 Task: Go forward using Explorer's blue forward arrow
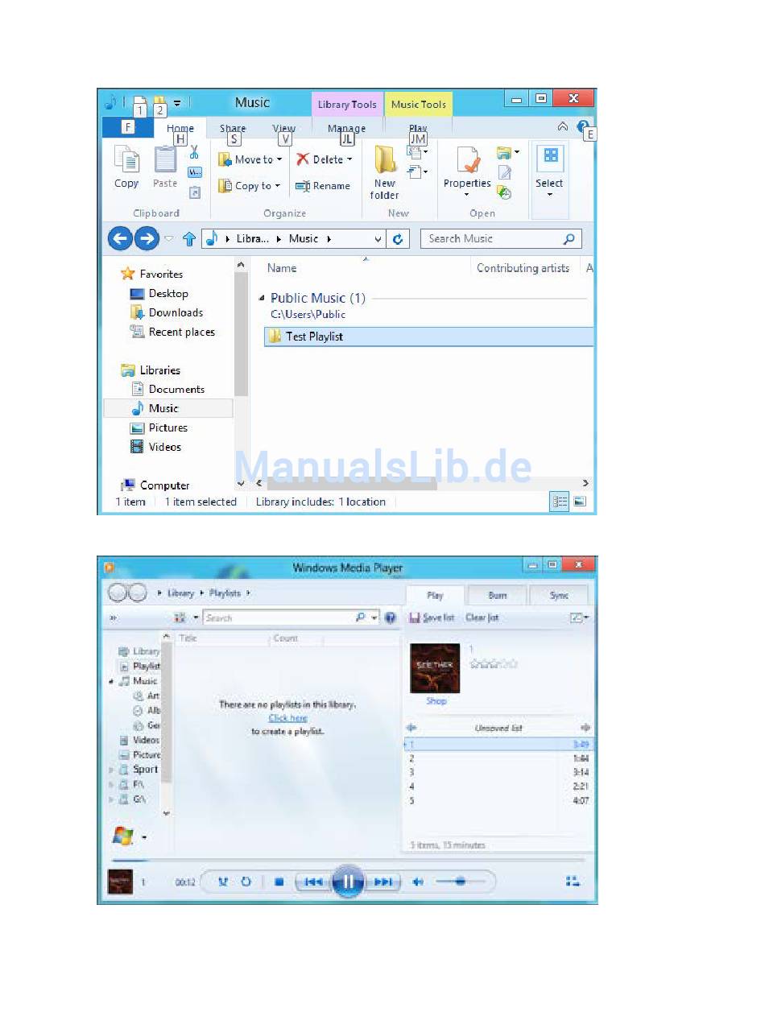[x=147, y=238]
